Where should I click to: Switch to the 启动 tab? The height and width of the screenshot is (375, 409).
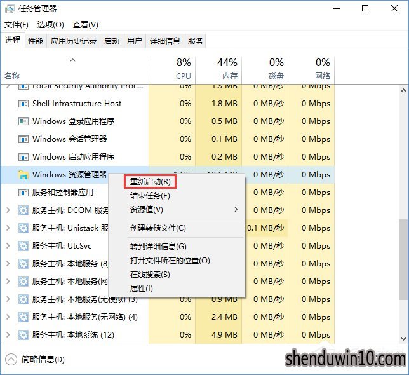coord(112,41)
